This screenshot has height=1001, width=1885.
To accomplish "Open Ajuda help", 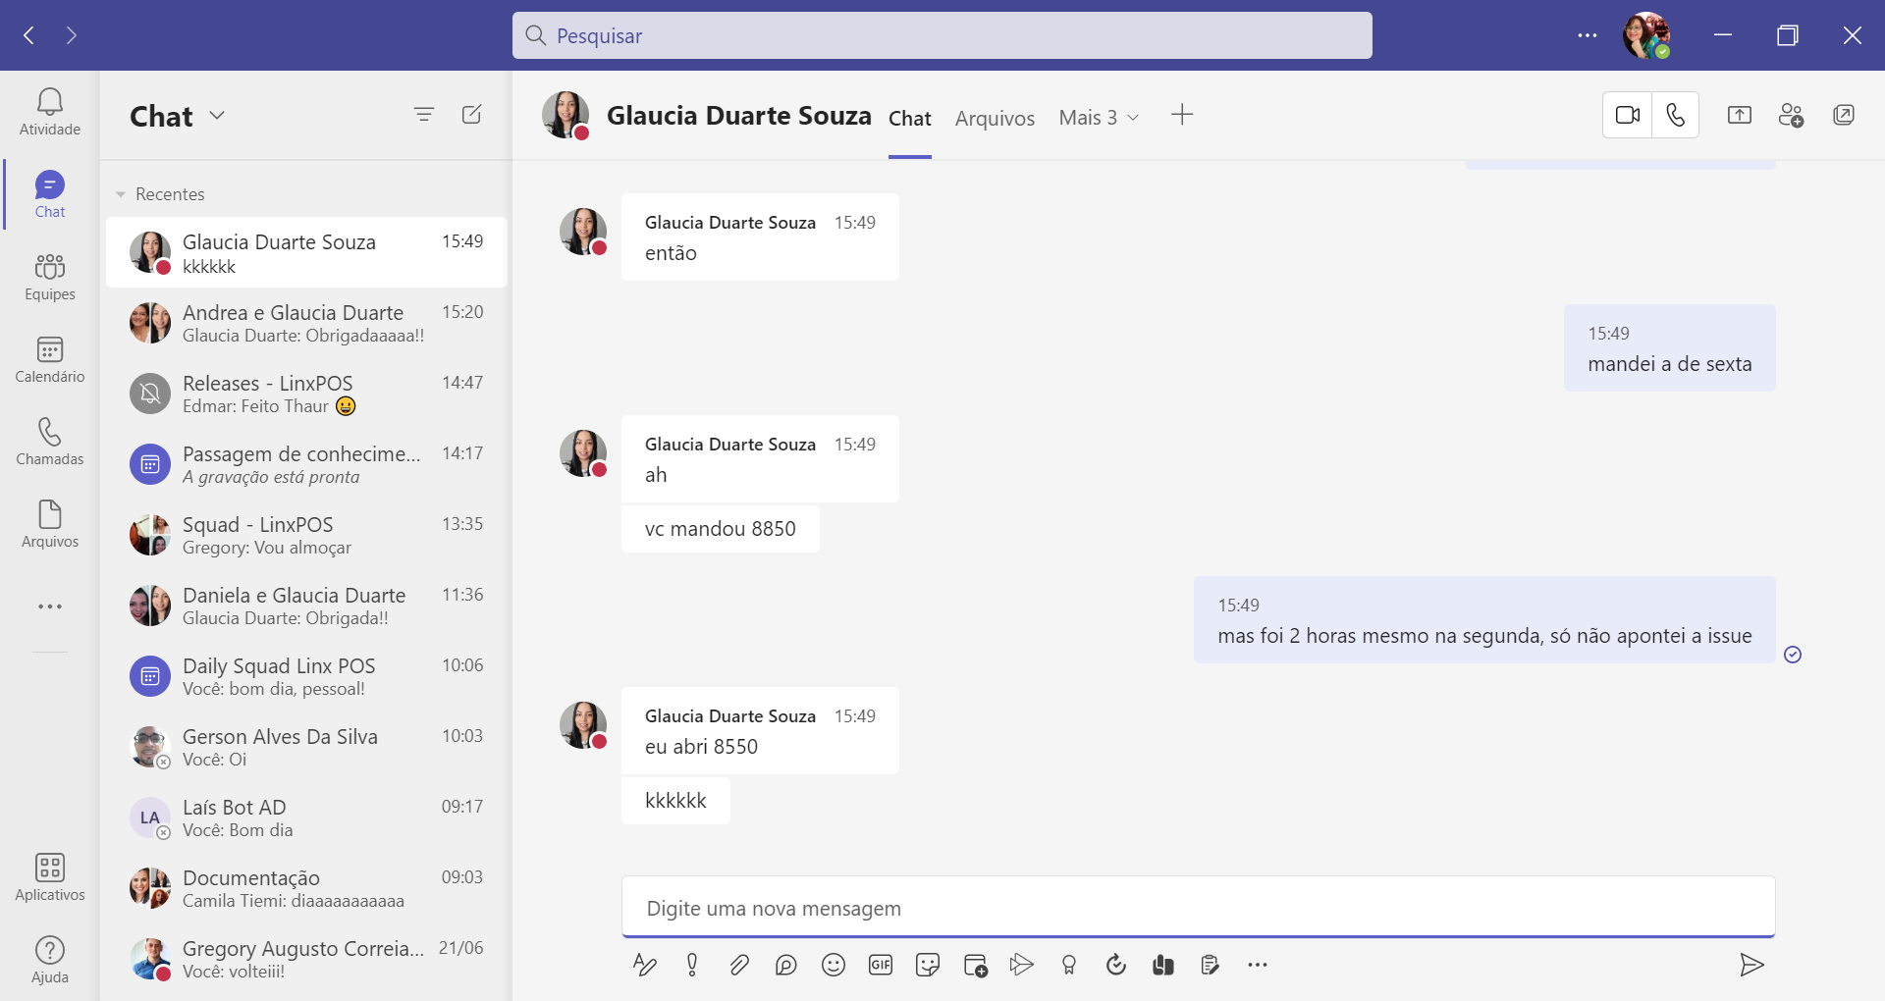I will pos(50,960).
